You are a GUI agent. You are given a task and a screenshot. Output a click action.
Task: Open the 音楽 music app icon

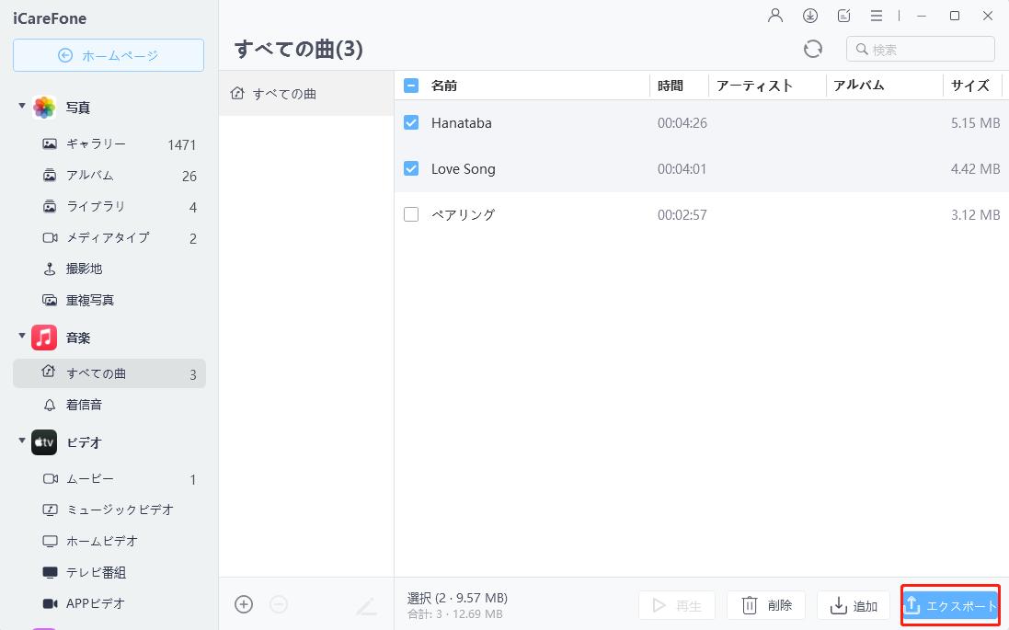[x=44, y=338]
